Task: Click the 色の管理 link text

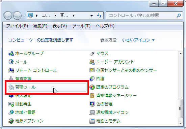Action: click(104, 104)
